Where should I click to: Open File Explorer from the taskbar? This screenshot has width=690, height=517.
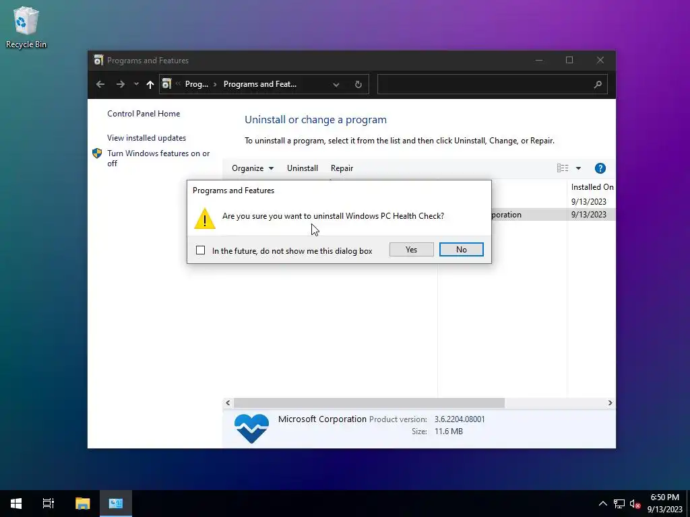coord(82,504)
